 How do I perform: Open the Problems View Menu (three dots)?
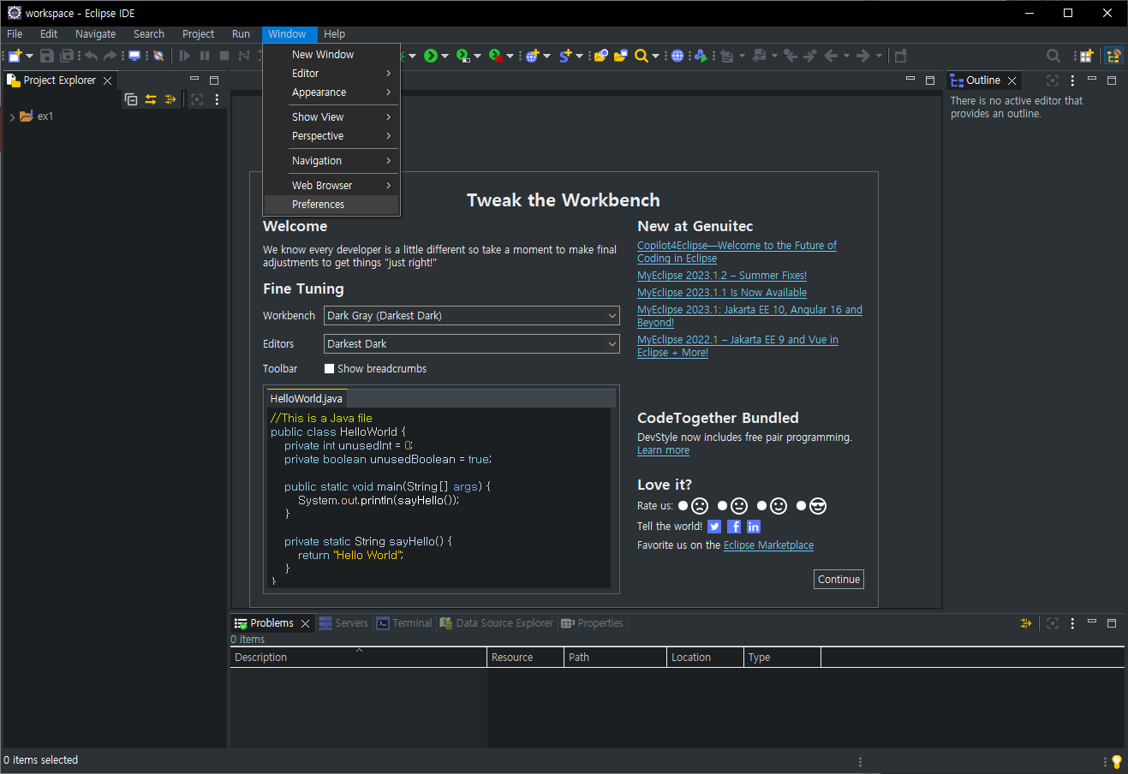[x=1072, y=623]
